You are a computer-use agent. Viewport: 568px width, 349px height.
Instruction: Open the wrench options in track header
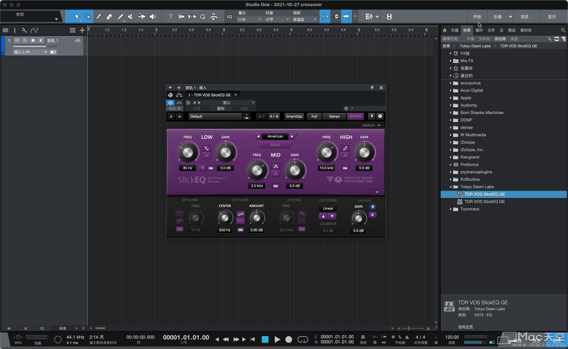click(24, 30)
